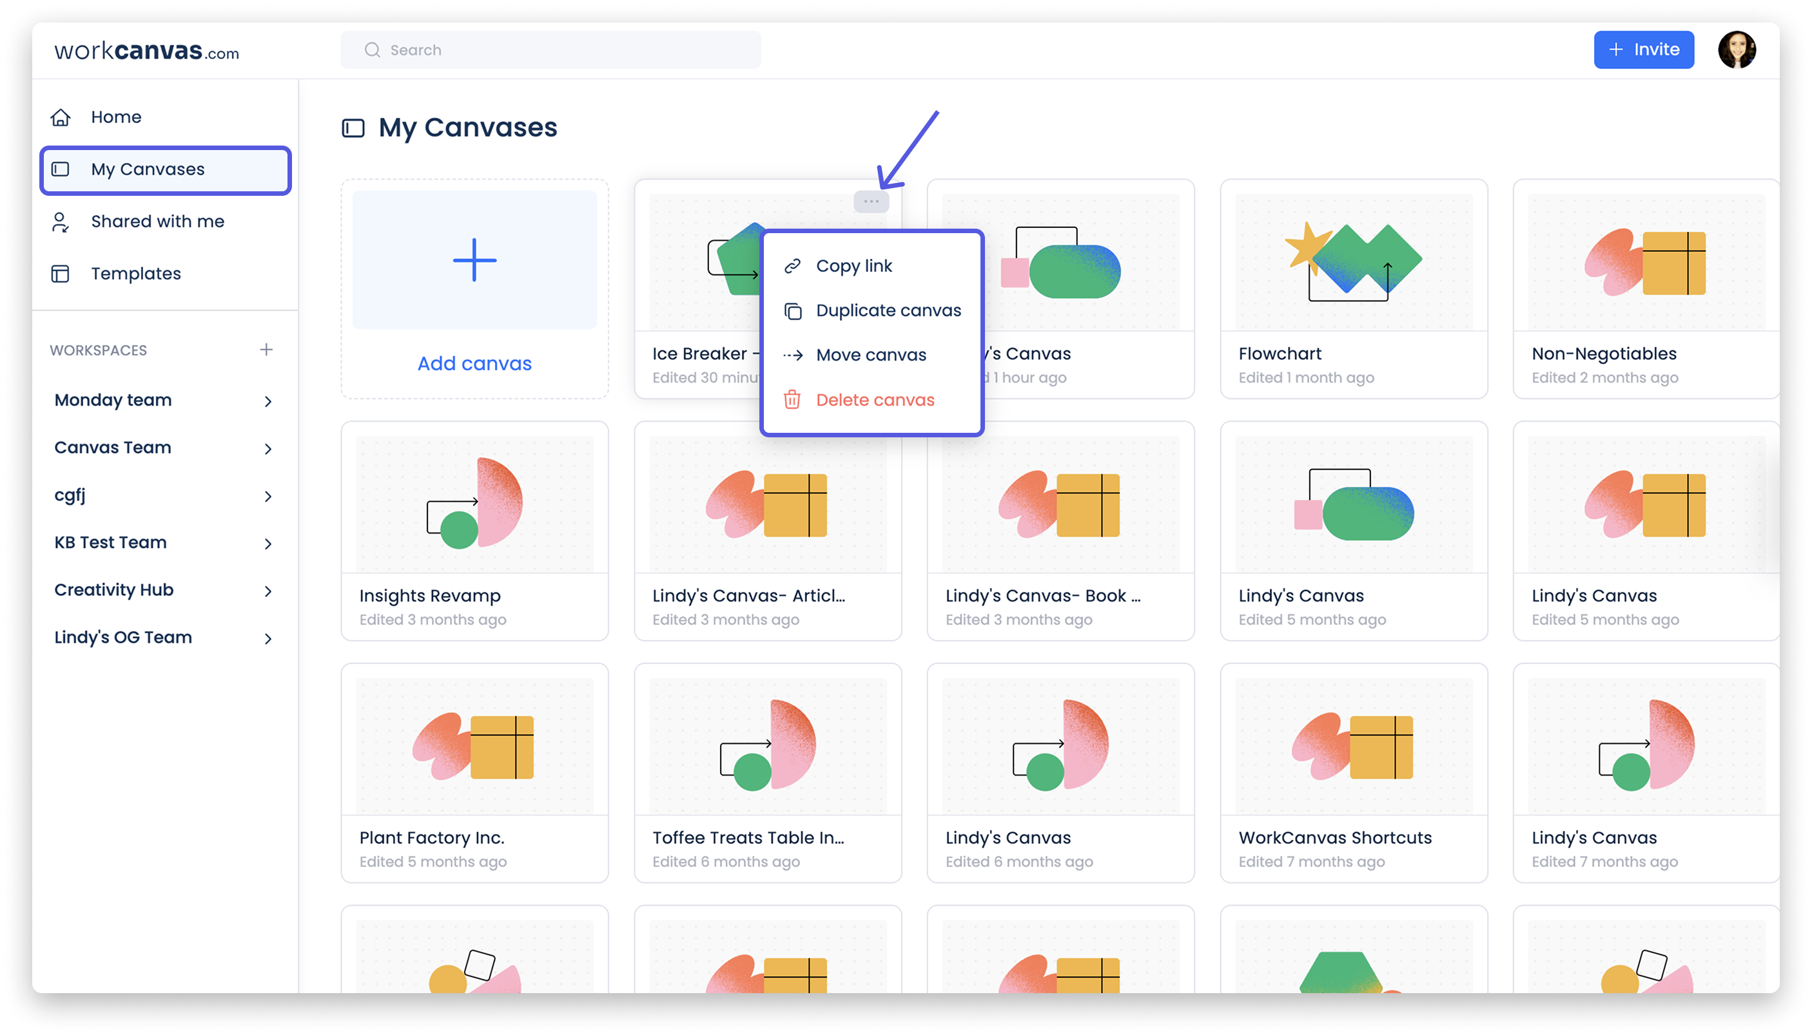Click Add canvas to create a new canvas
This screenshot has width=1812, height=1035.
click(x=474, y=363)
